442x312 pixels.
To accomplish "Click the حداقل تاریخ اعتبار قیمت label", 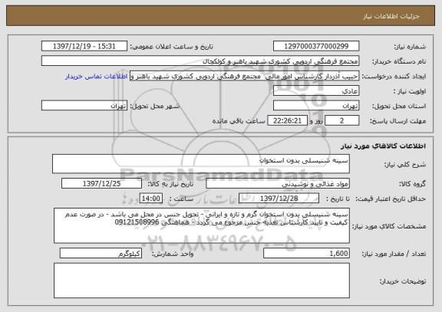I will pyautogui.click(x=391, y=199).
